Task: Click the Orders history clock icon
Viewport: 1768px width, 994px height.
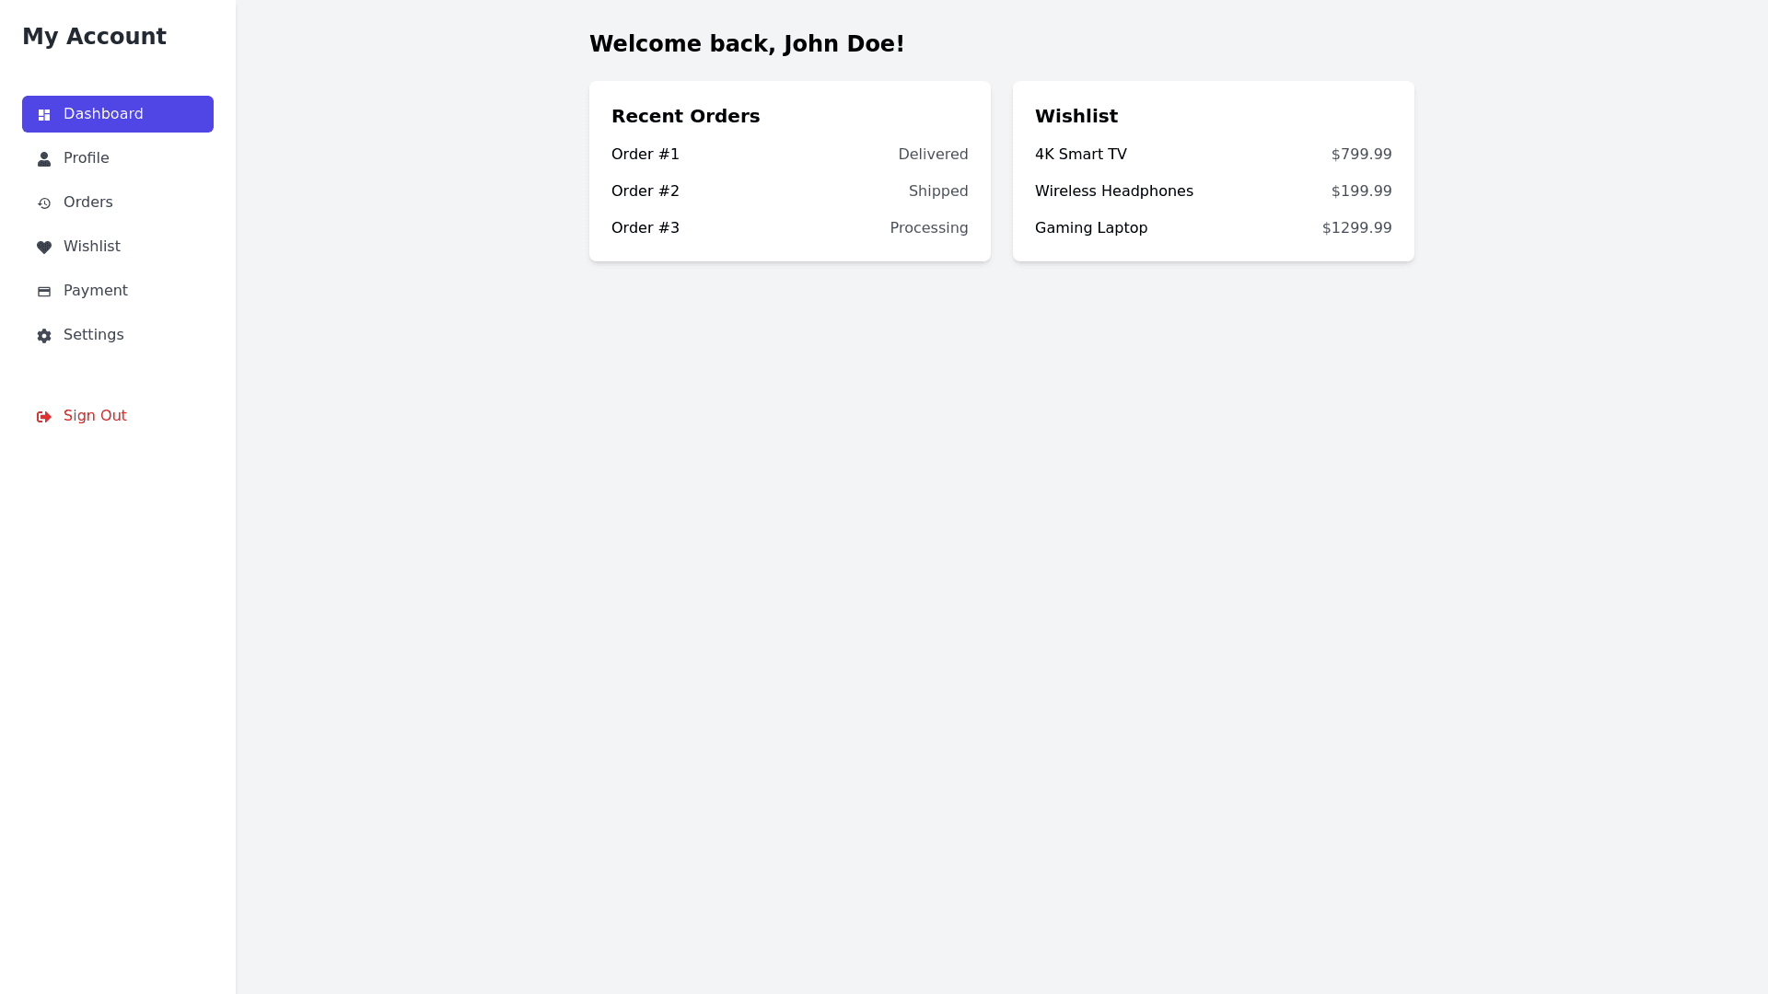Action: (x=44, y=203)
